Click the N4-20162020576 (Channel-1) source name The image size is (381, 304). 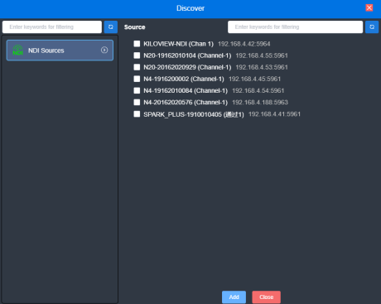(x=186, y=103)
